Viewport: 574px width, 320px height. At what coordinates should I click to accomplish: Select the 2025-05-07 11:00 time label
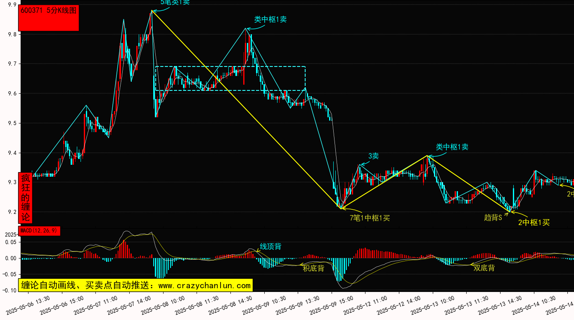96,305
